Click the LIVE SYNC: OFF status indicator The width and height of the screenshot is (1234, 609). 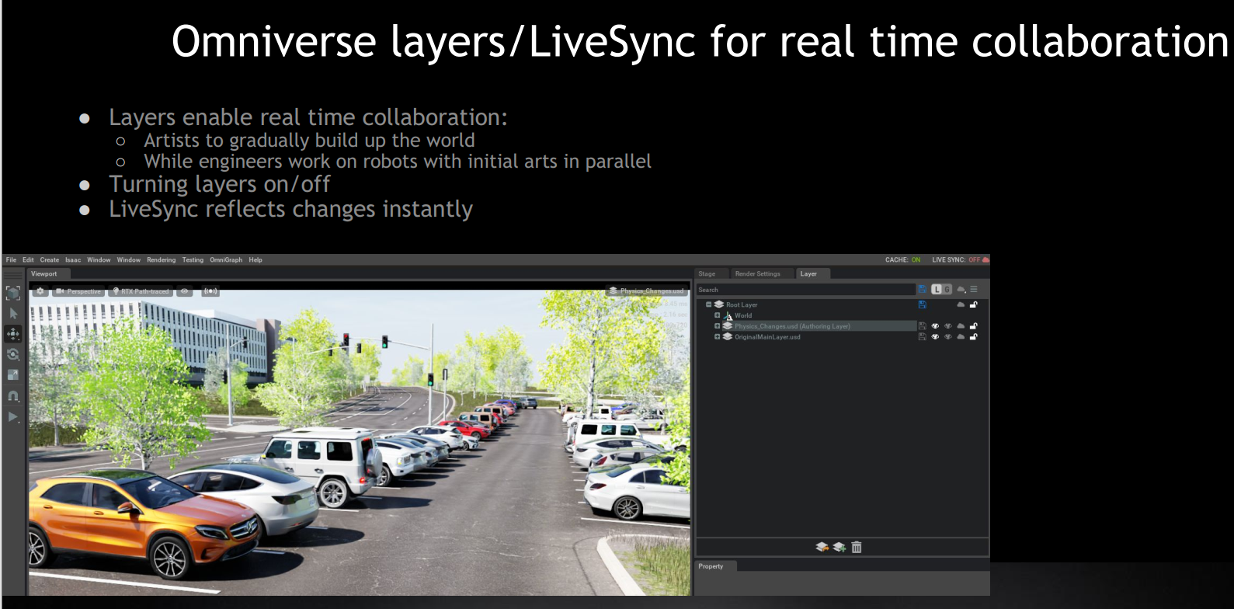click(x=956, y=260)
